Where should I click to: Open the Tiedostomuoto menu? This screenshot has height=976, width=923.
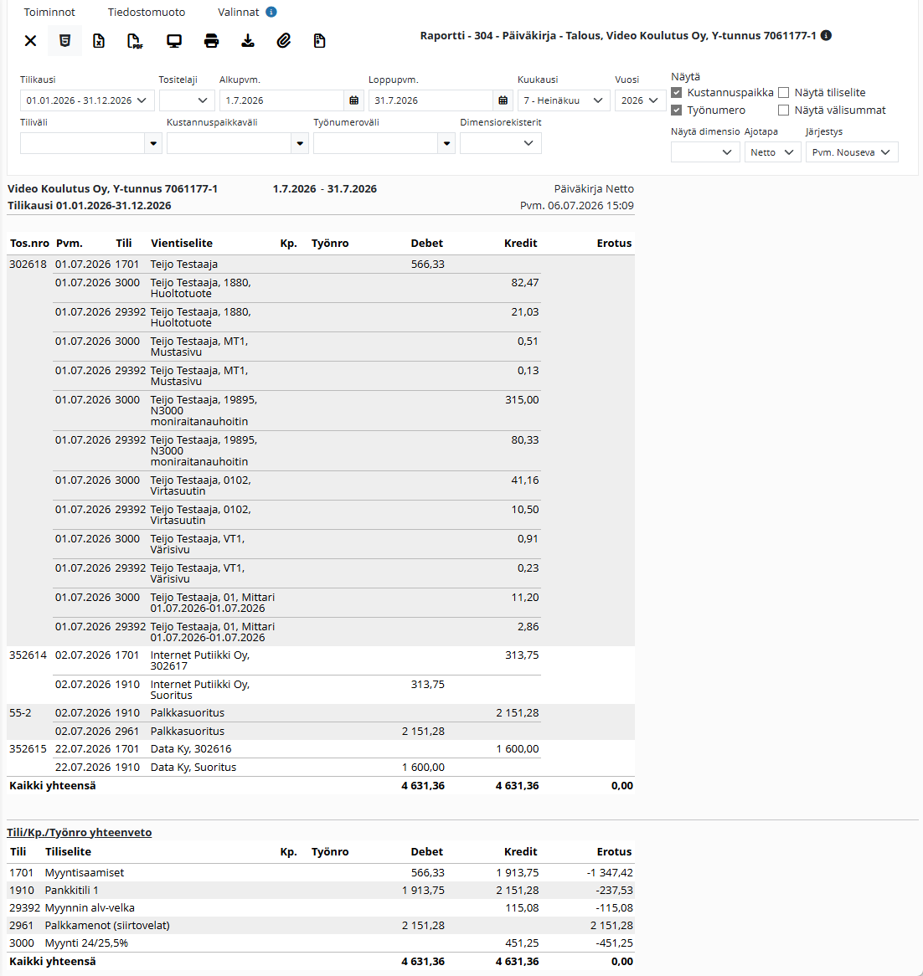[147, 12]
